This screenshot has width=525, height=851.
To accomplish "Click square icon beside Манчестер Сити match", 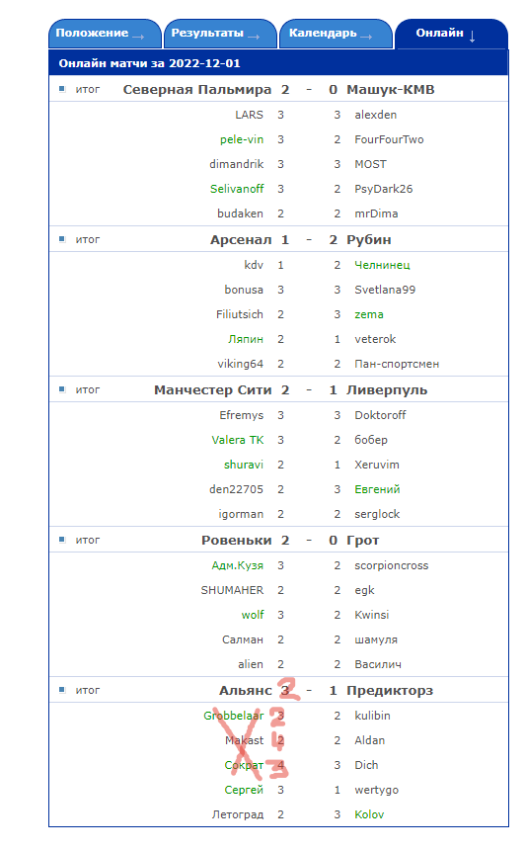I will click(62, 389).
